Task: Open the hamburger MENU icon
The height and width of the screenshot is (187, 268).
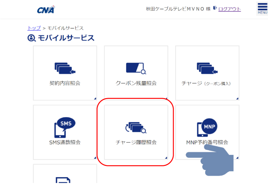Action: 262,9
